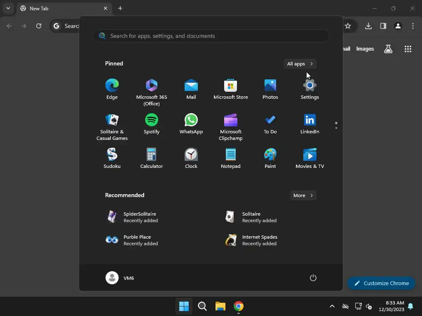The width and height of the screenshot is (422, 316).
Task: Go to next pinned apps page dot
Action: (x=336, y=128)
